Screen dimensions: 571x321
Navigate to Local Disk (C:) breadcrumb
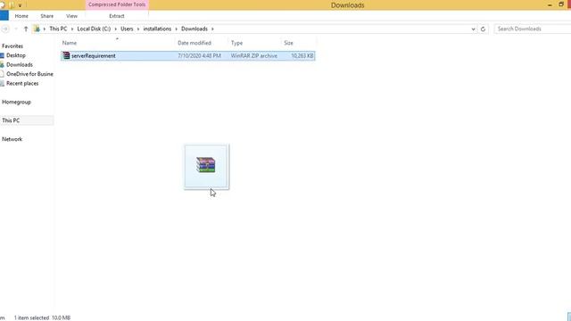94,29
